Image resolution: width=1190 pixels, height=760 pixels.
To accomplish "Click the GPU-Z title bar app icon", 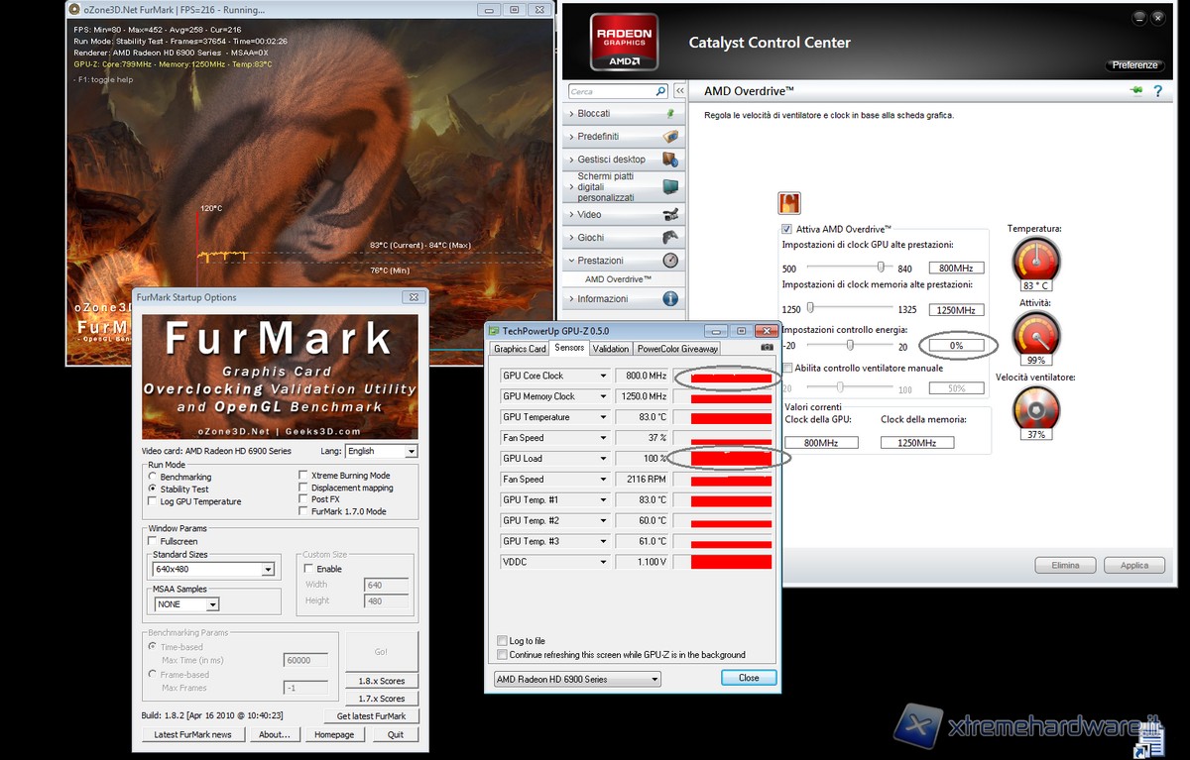I will 494,330.
